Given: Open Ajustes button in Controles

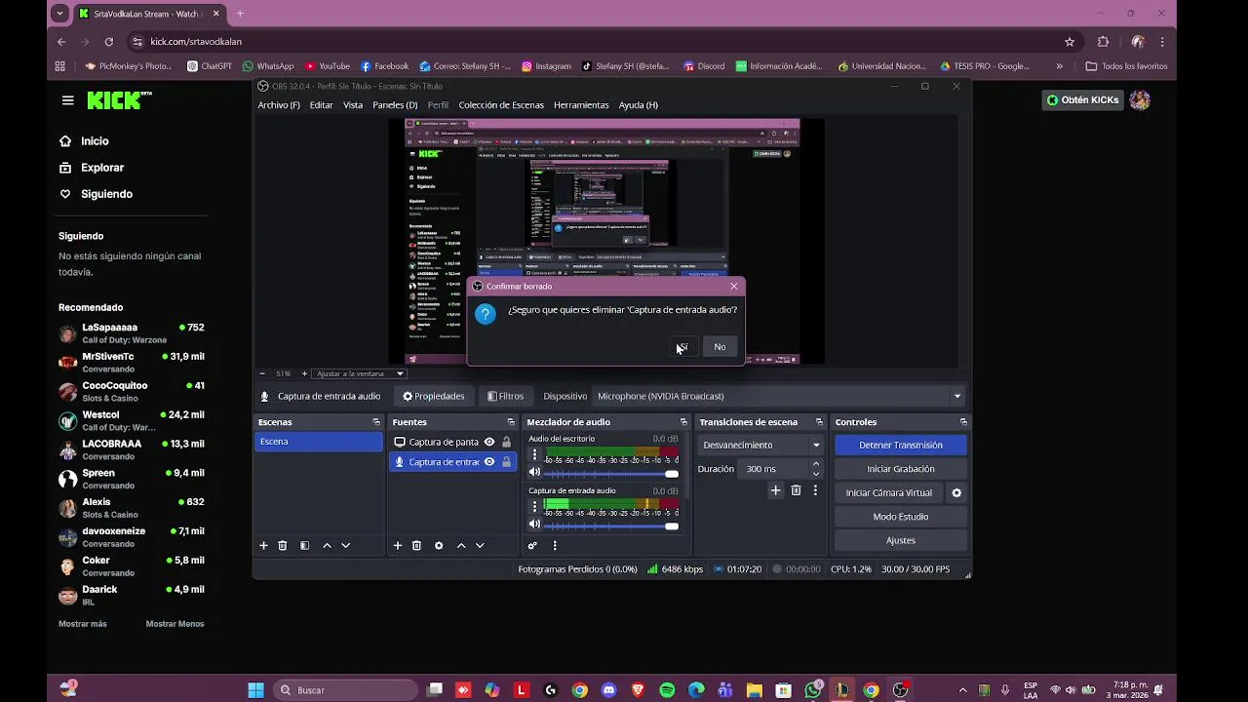Looking at the screenshot, I should click(901, 540).
